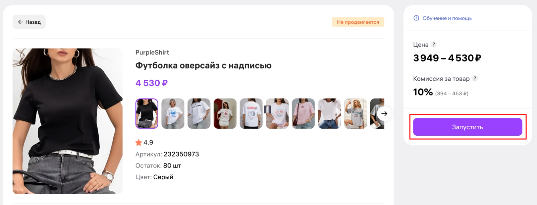Click the orange star rating icon
This screenshot has width=537, height=205.
138,142
